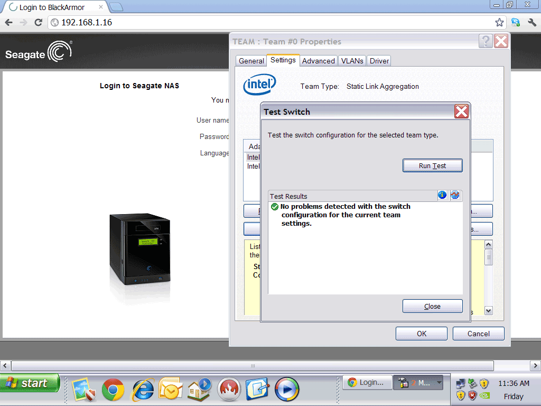Close the Test Switch dialog with the X
The width and height of the screenshot is (541, 406).
(x=461, y=112)
